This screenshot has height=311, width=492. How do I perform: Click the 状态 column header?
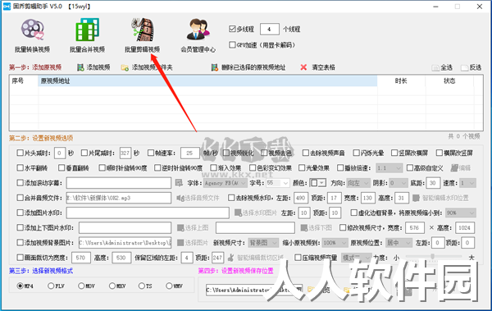[x=449, y=81]
